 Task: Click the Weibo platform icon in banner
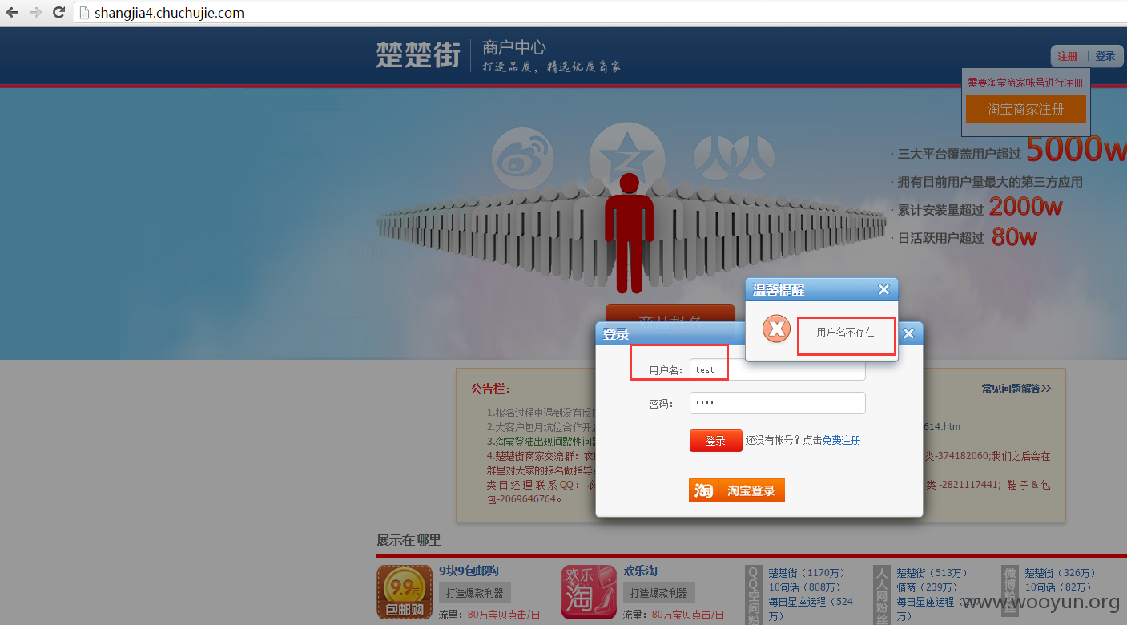(x=522, y=159)
